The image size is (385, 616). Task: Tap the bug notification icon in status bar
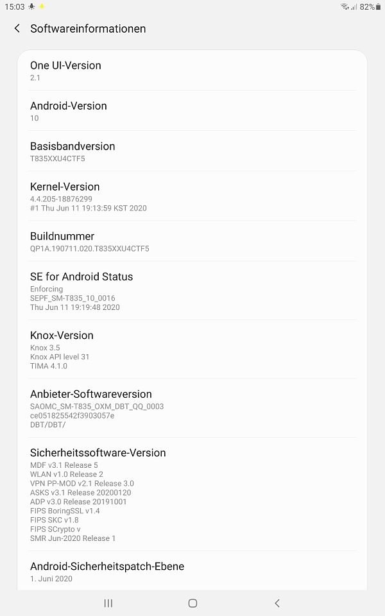[x=32, y=6]
